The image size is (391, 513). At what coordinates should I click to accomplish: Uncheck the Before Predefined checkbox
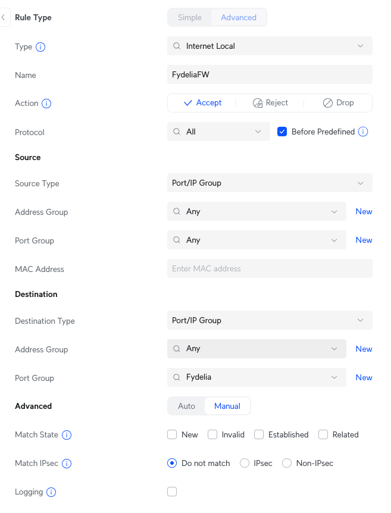[x=282, y=132]
